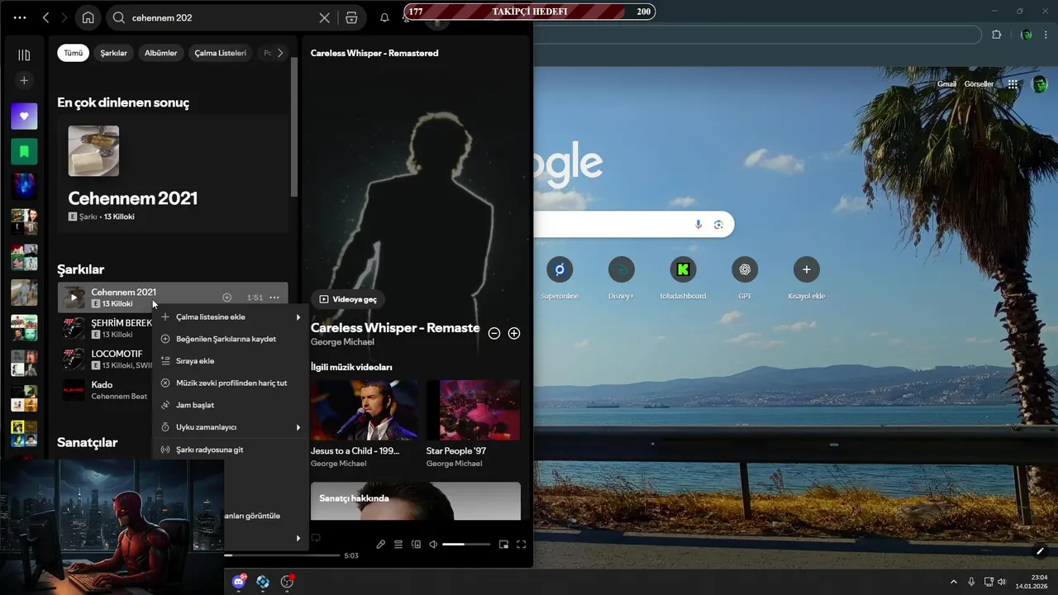The image size is (1058, 595).
Task: Open Google Lens image search icon
Action: tap(718, 225)
